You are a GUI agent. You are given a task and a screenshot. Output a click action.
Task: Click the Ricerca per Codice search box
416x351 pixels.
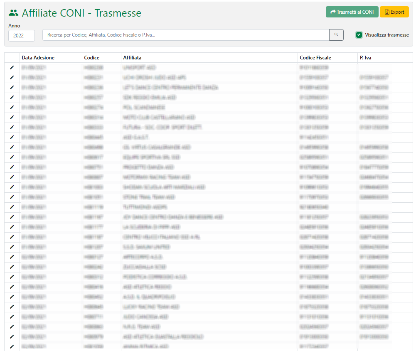(186, 35)
